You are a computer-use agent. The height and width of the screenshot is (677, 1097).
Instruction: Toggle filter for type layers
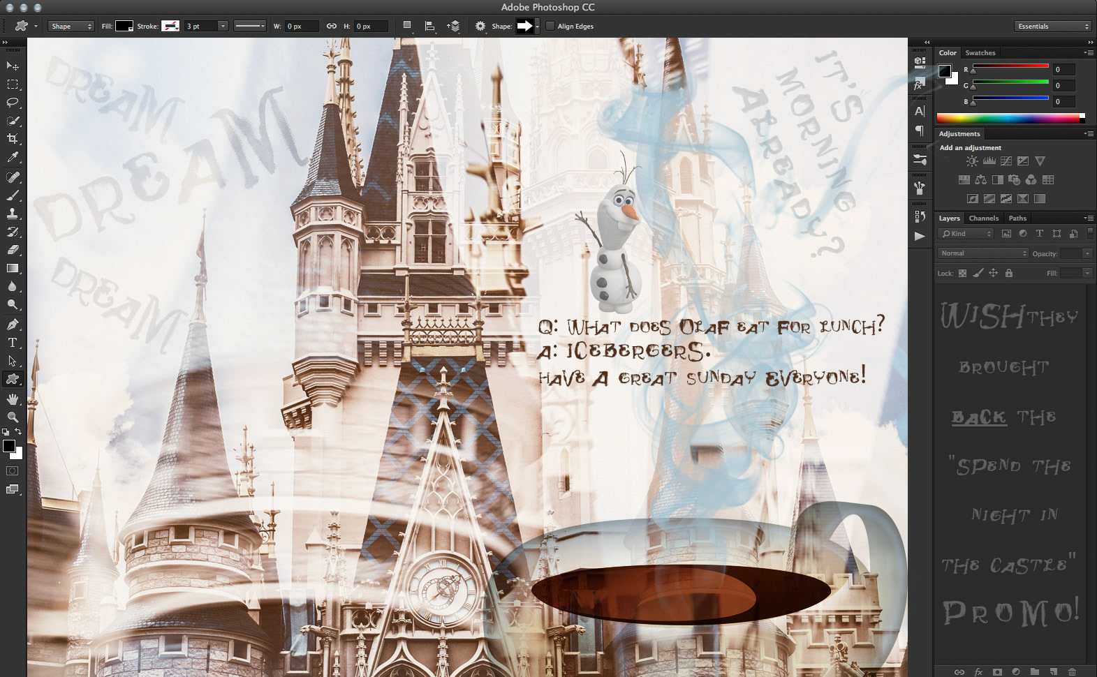coord(1039,234)
